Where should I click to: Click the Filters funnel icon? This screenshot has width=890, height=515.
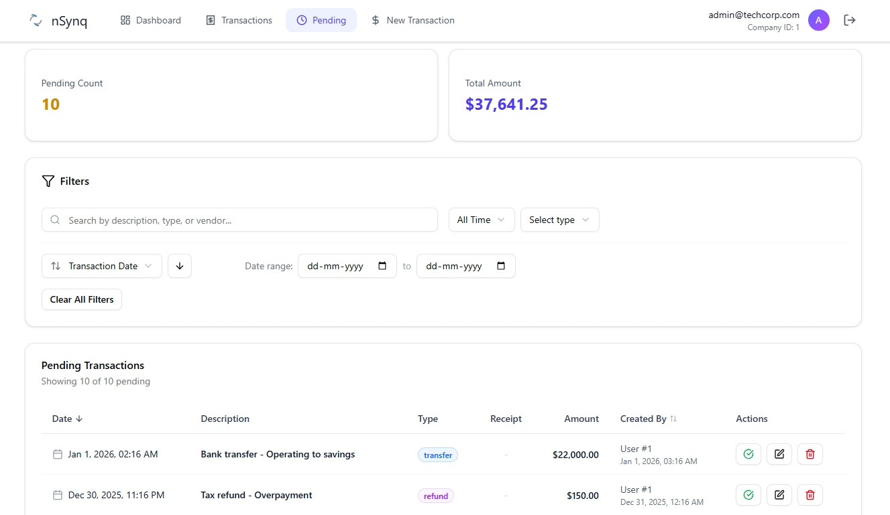pyautogui.click(x=48, y=181)
